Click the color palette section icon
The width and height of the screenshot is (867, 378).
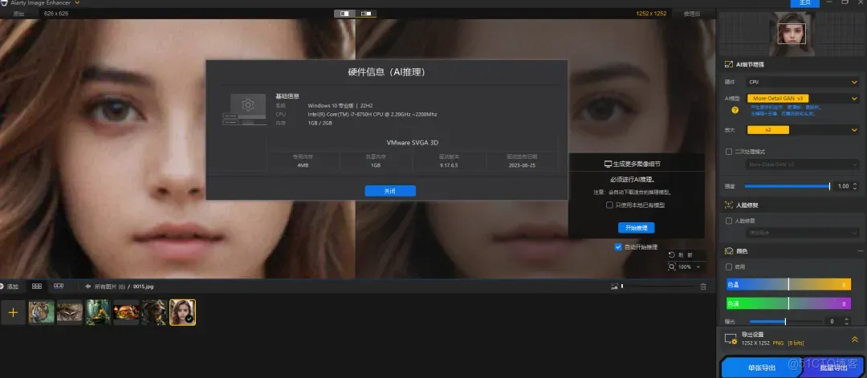[729, 251]
